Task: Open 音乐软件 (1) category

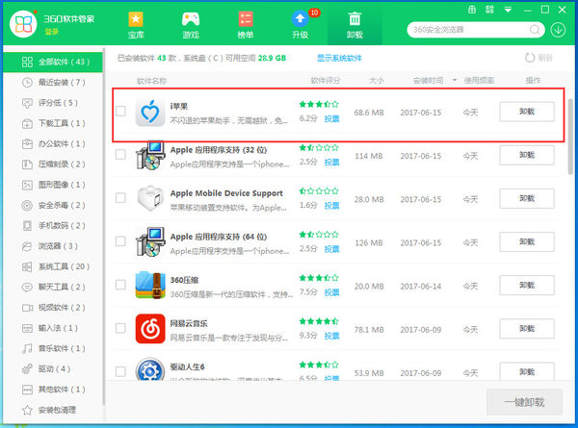Action: [53, 348]
